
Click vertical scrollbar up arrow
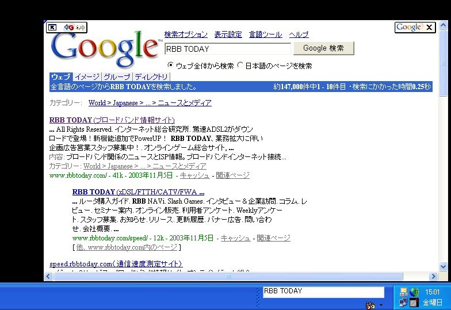click(x=443, y=25)
